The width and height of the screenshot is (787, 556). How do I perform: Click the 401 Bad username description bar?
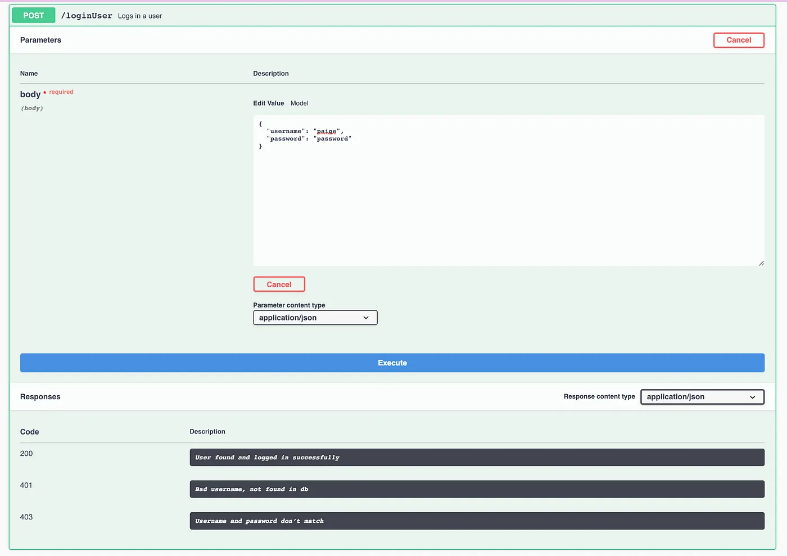[476, 489]
